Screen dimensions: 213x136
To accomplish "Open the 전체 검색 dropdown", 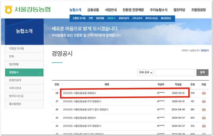I will pos(145,73).
